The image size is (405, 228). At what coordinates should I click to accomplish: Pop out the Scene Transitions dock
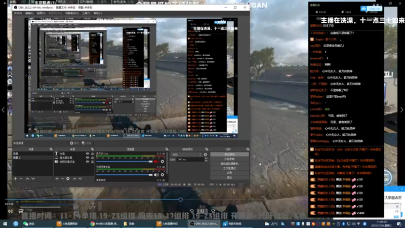[x=207, y=149]
